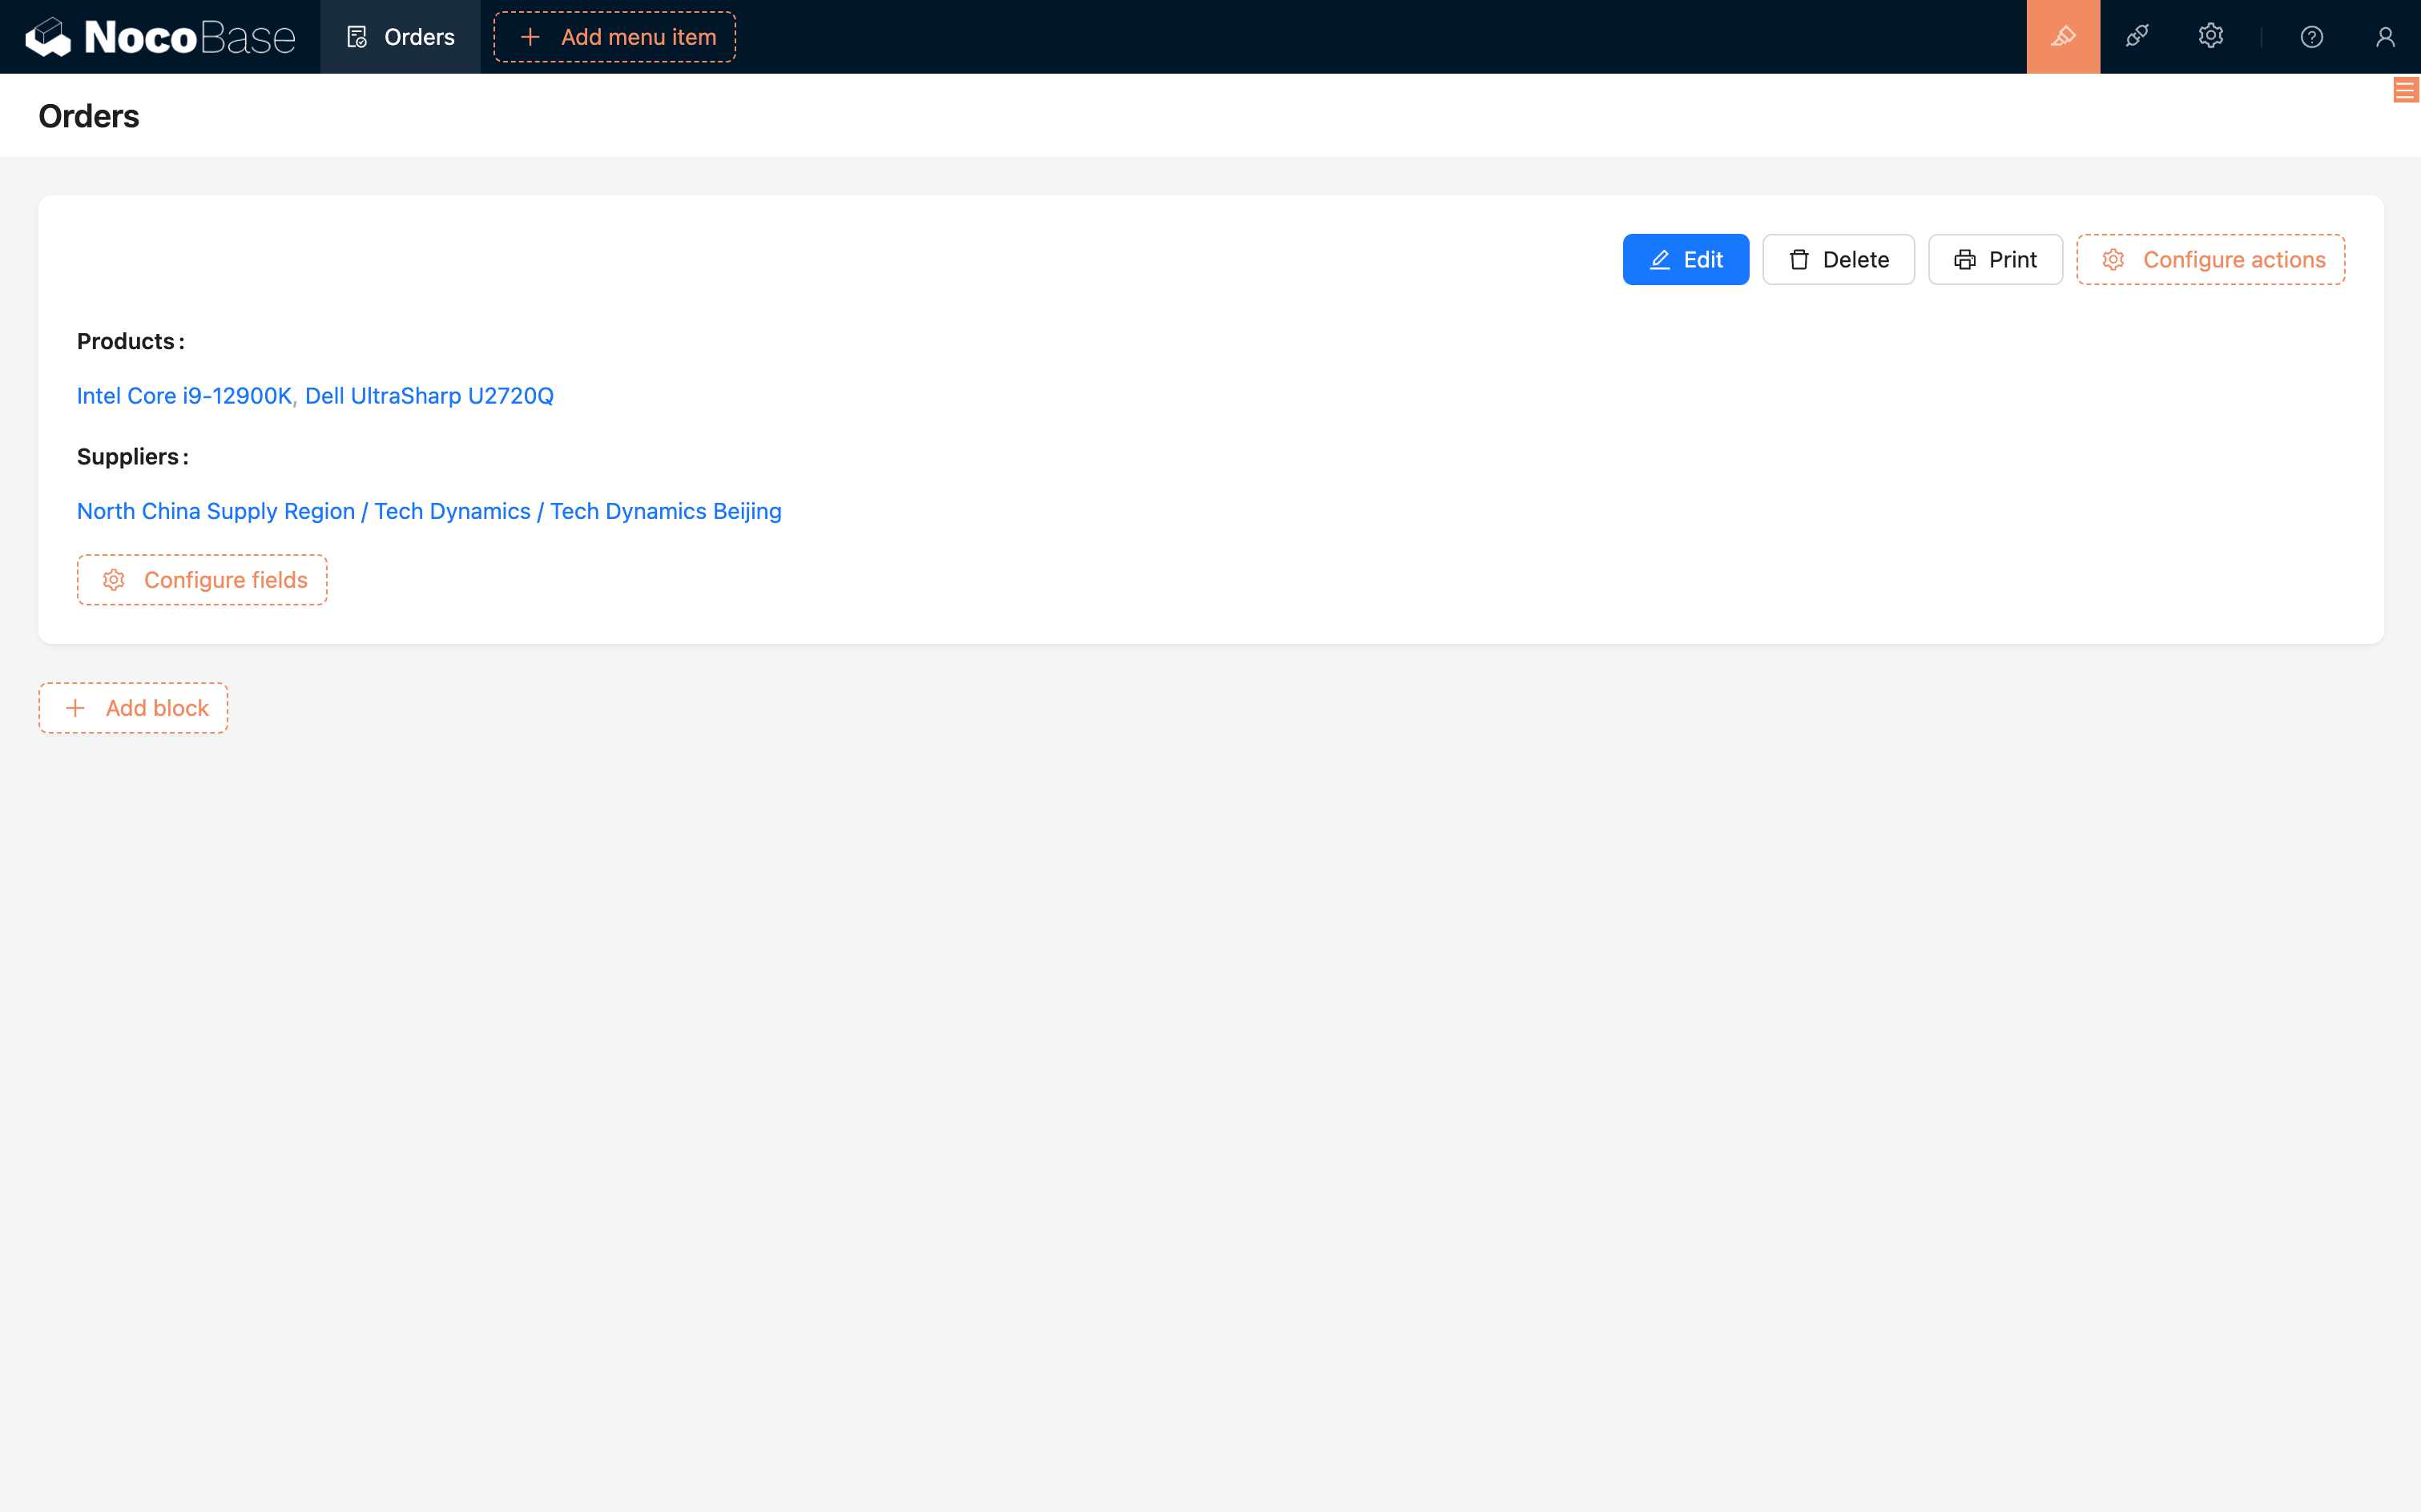Click the orange block settings menu icon
Viewport: 2421px width, 1512px height.
[x=2405, y=91]
